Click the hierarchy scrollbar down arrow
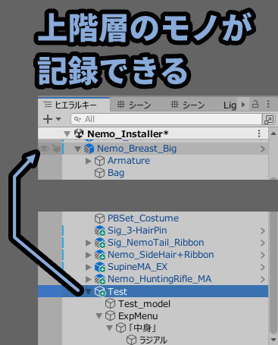This screenshot has width=278, height=345. (x=273, y=340)
